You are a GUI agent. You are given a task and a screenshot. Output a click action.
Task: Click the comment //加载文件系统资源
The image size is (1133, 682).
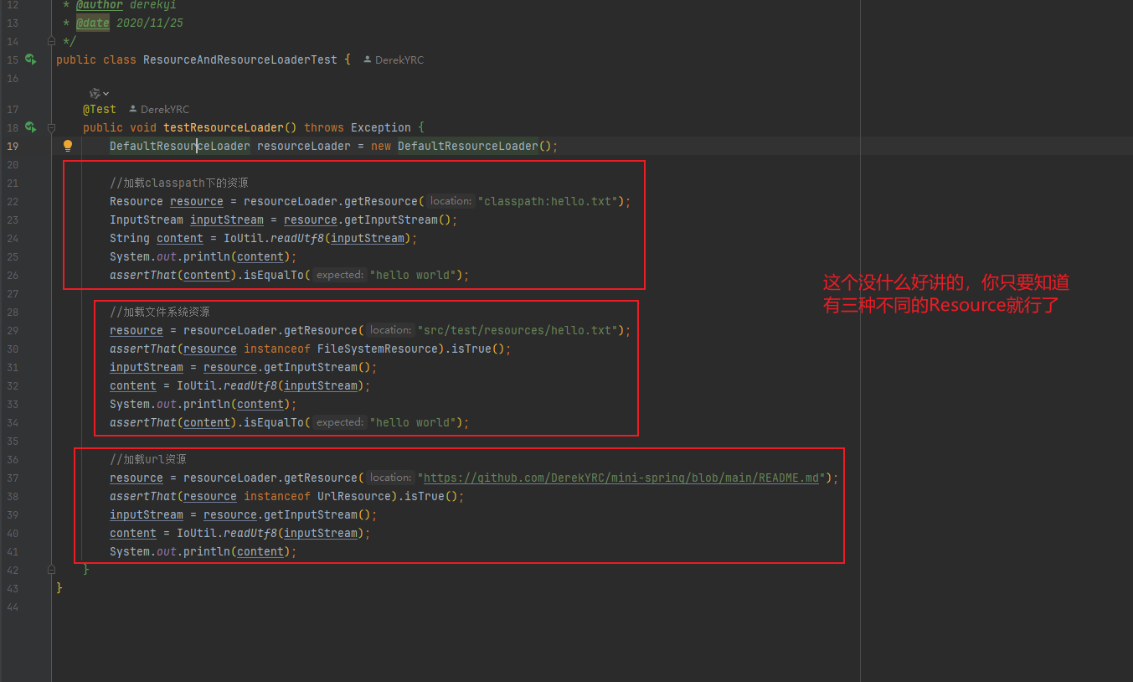click(x=159, y=312)
